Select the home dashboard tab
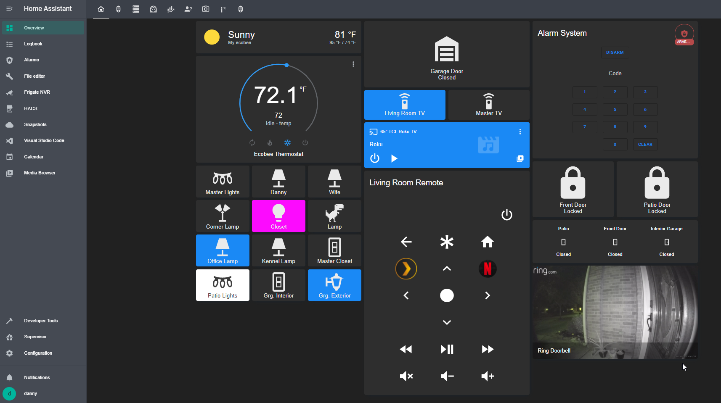 101,9
